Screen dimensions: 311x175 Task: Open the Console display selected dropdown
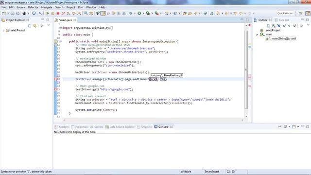click(x=290, y=126)
